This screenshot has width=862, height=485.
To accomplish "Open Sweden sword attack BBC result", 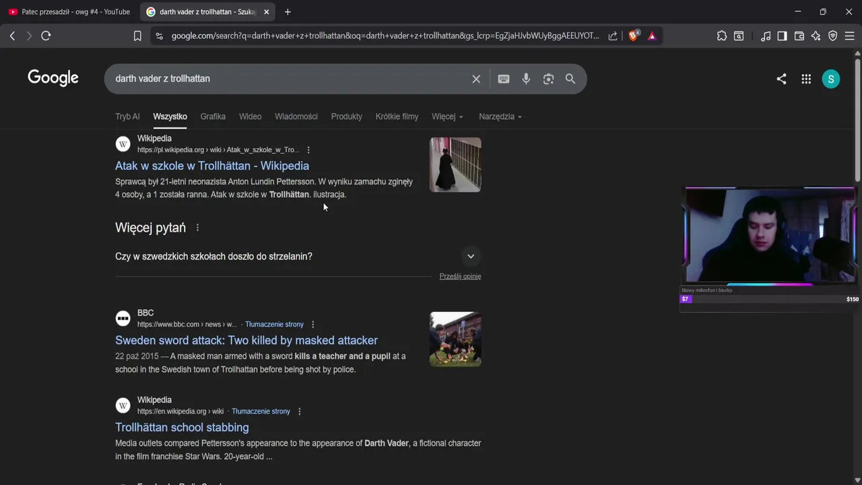I will pyautogui.click(x=246, y=340).
